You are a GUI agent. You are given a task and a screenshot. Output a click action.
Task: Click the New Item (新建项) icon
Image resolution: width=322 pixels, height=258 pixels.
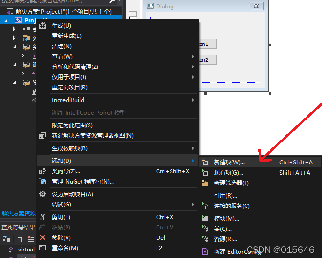pyautogui.click(x=205, y=162)
